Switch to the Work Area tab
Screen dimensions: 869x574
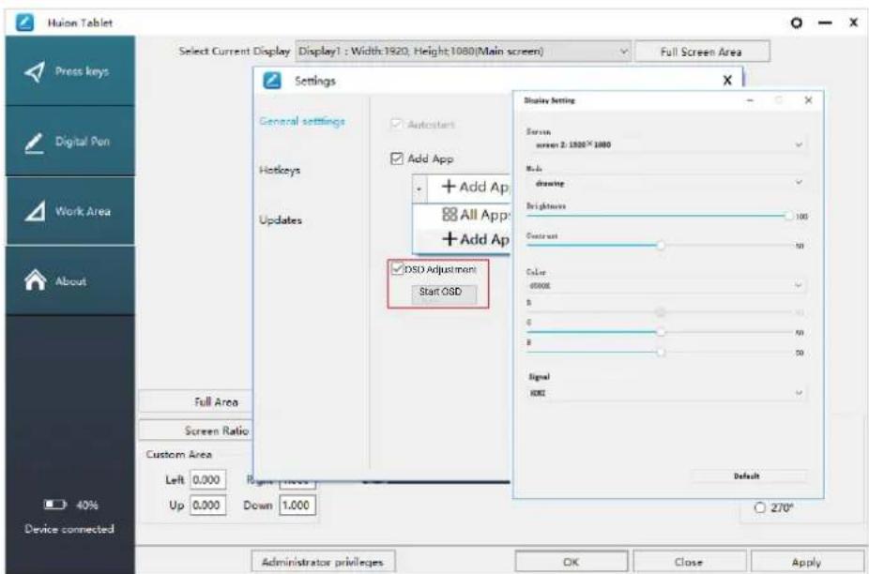[69, 211]
